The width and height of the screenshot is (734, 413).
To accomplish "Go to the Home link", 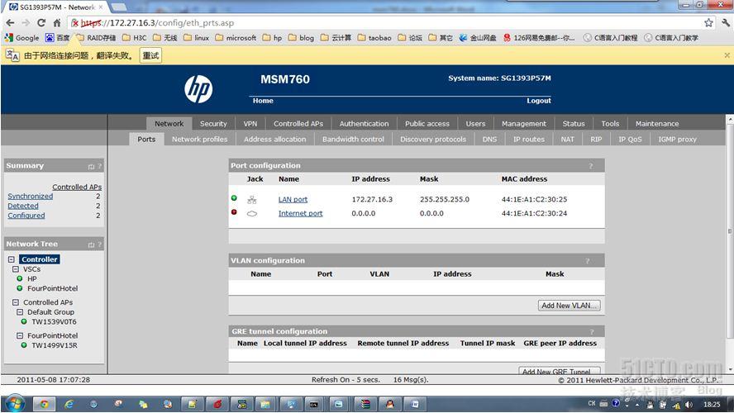I will pos(263,101).
